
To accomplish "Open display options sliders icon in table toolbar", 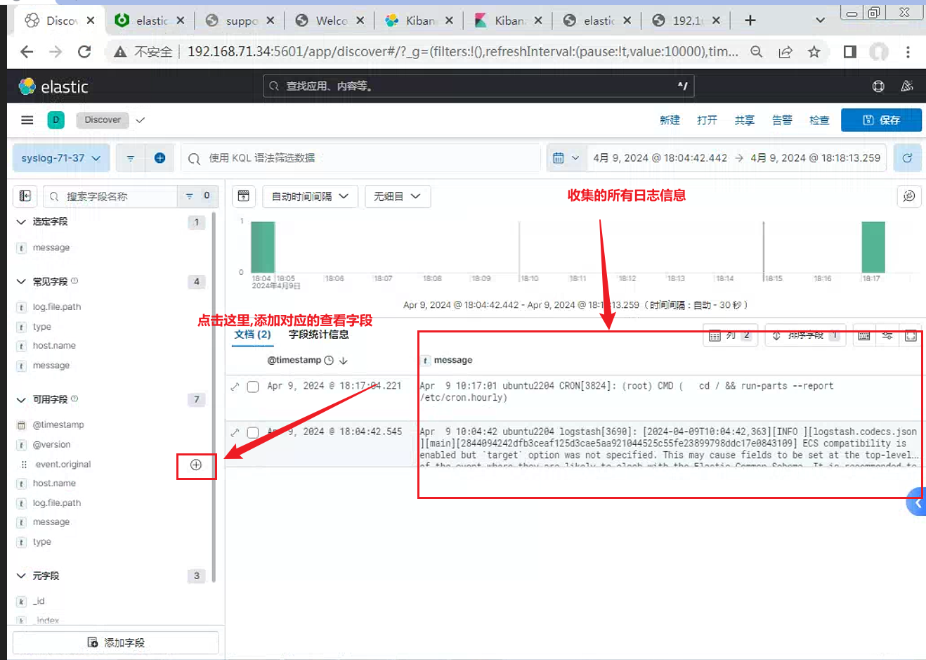I will (887, 335).
